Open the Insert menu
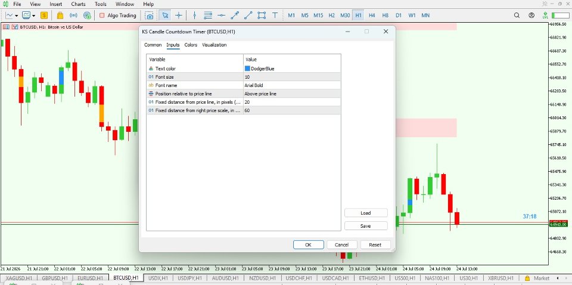The width and height of the screenshot is (572, 285). pos(56,4)
